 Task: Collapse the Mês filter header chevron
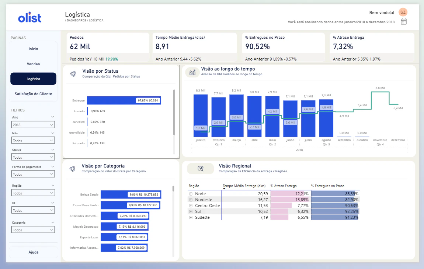(52, 133)
